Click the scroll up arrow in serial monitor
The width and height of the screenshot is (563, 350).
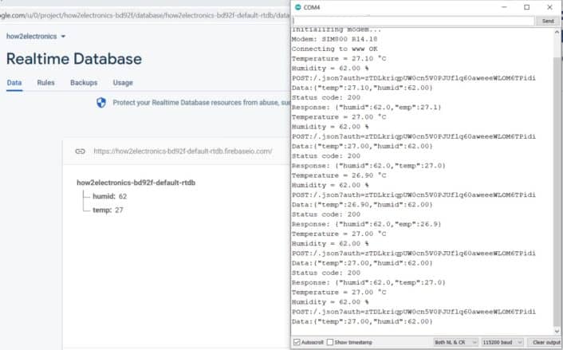(x=557, y=32)
